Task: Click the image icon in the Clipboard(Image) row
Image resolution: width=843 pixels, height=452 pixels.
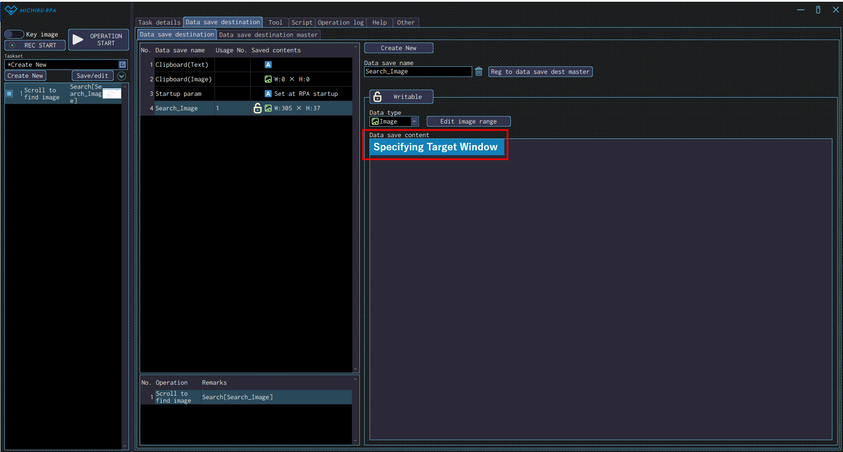Action: 268,79
